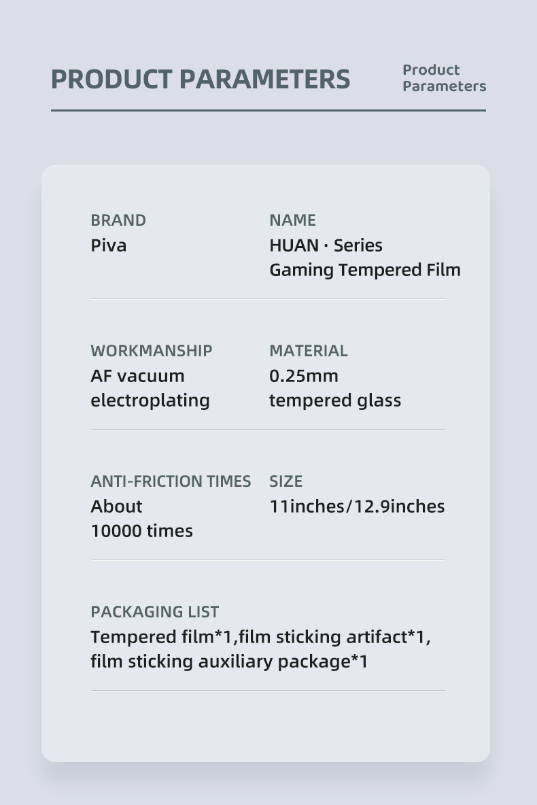Image resolution: width=537 pixels, height=805 pixels.
Task: Click the small Product Parameters subtitle
Action: click(444, 78)
